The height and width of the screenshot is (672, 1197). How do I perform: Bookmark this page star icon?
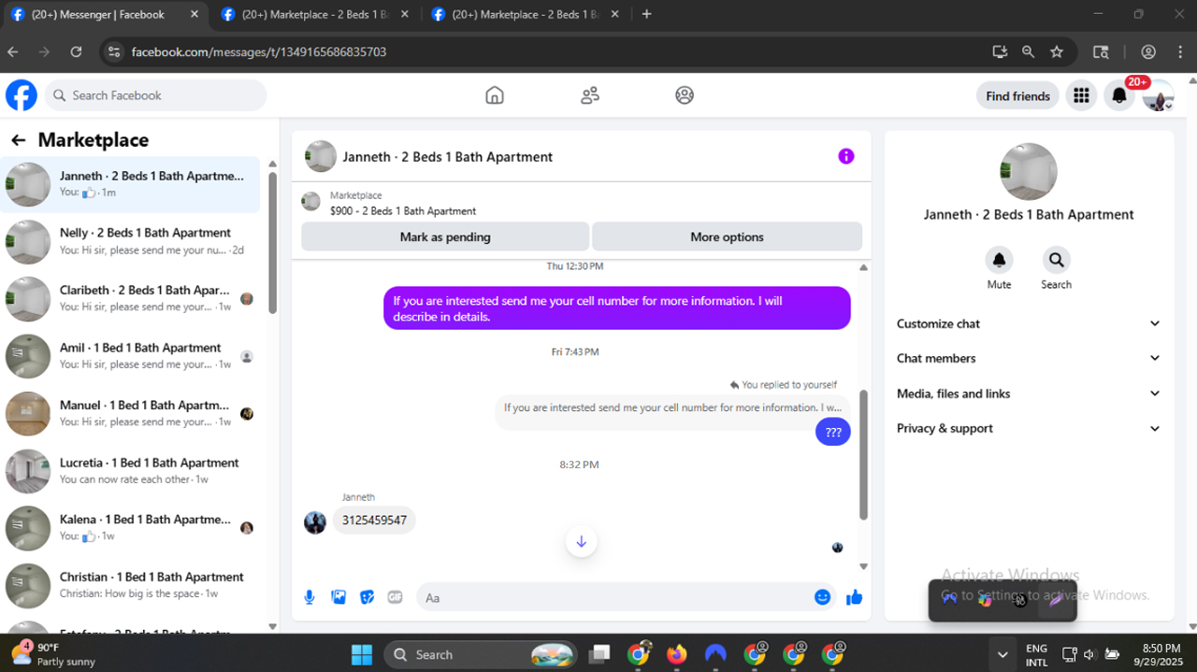[x=1057, y=52]
